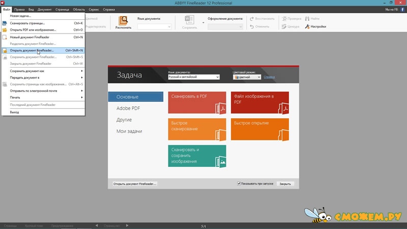Click the Восстановить redo arrow icon
This screenshot has height=229, width=407.
[252, 19]
